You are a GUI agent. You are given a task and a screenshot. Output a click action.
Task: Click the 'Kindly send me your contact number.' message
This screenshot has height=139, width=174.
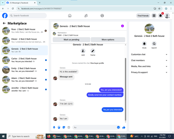(x=105, y=95)
